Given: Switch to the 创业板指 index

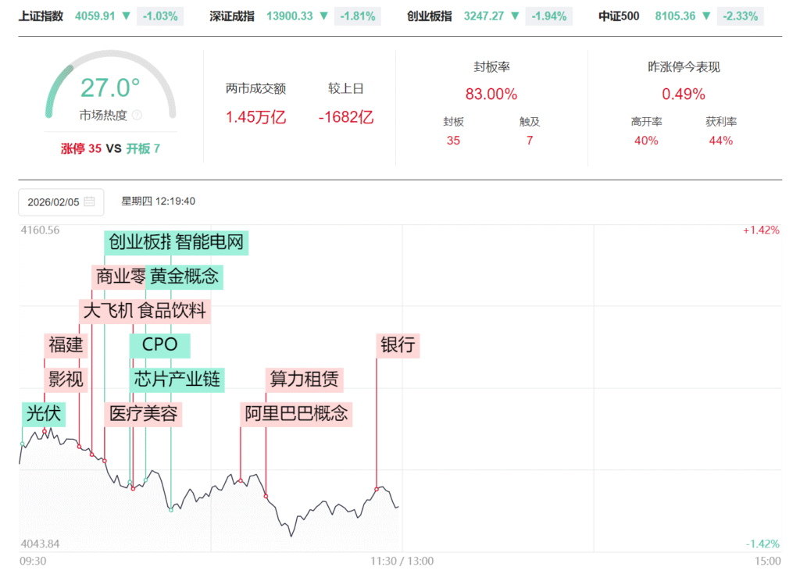Looking at the screenshot, I should point(429,16).
